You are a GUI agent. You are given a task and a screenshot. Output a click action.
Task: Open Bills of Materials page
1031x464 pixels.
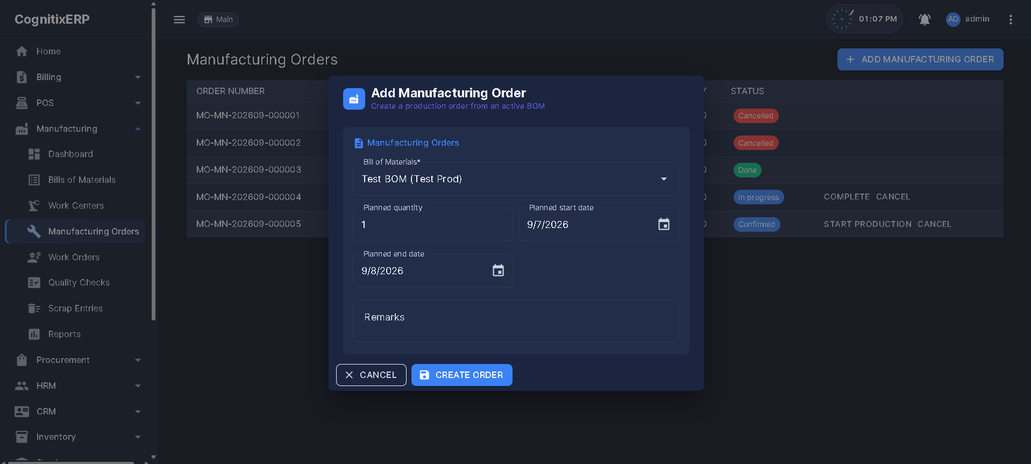tap(82, 180)
